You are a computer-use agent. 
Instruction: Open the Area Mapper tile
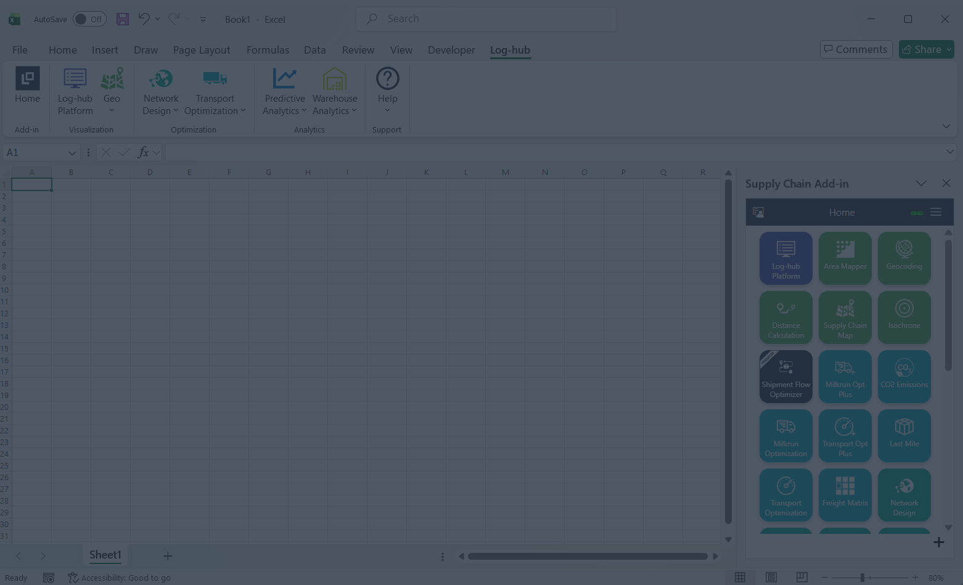pos(845,258)
